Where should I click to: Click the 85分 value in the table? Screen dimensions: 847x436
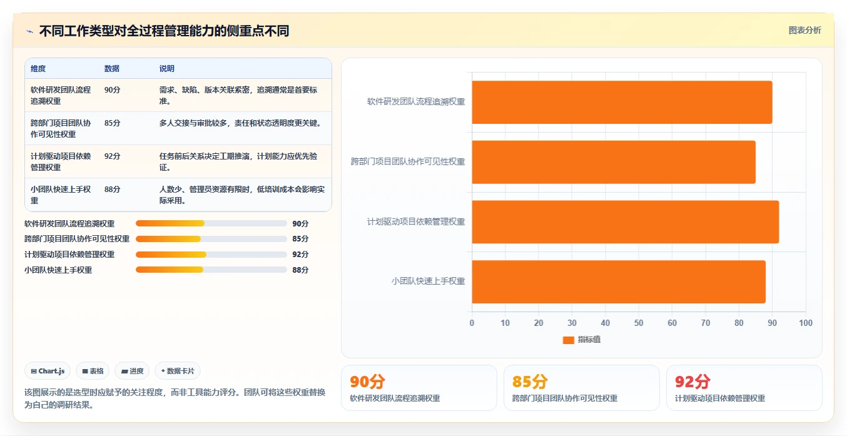[x=113, y=123]
